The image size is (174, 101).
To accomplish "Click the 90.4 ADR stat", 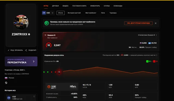I will [x=119, y=96].
